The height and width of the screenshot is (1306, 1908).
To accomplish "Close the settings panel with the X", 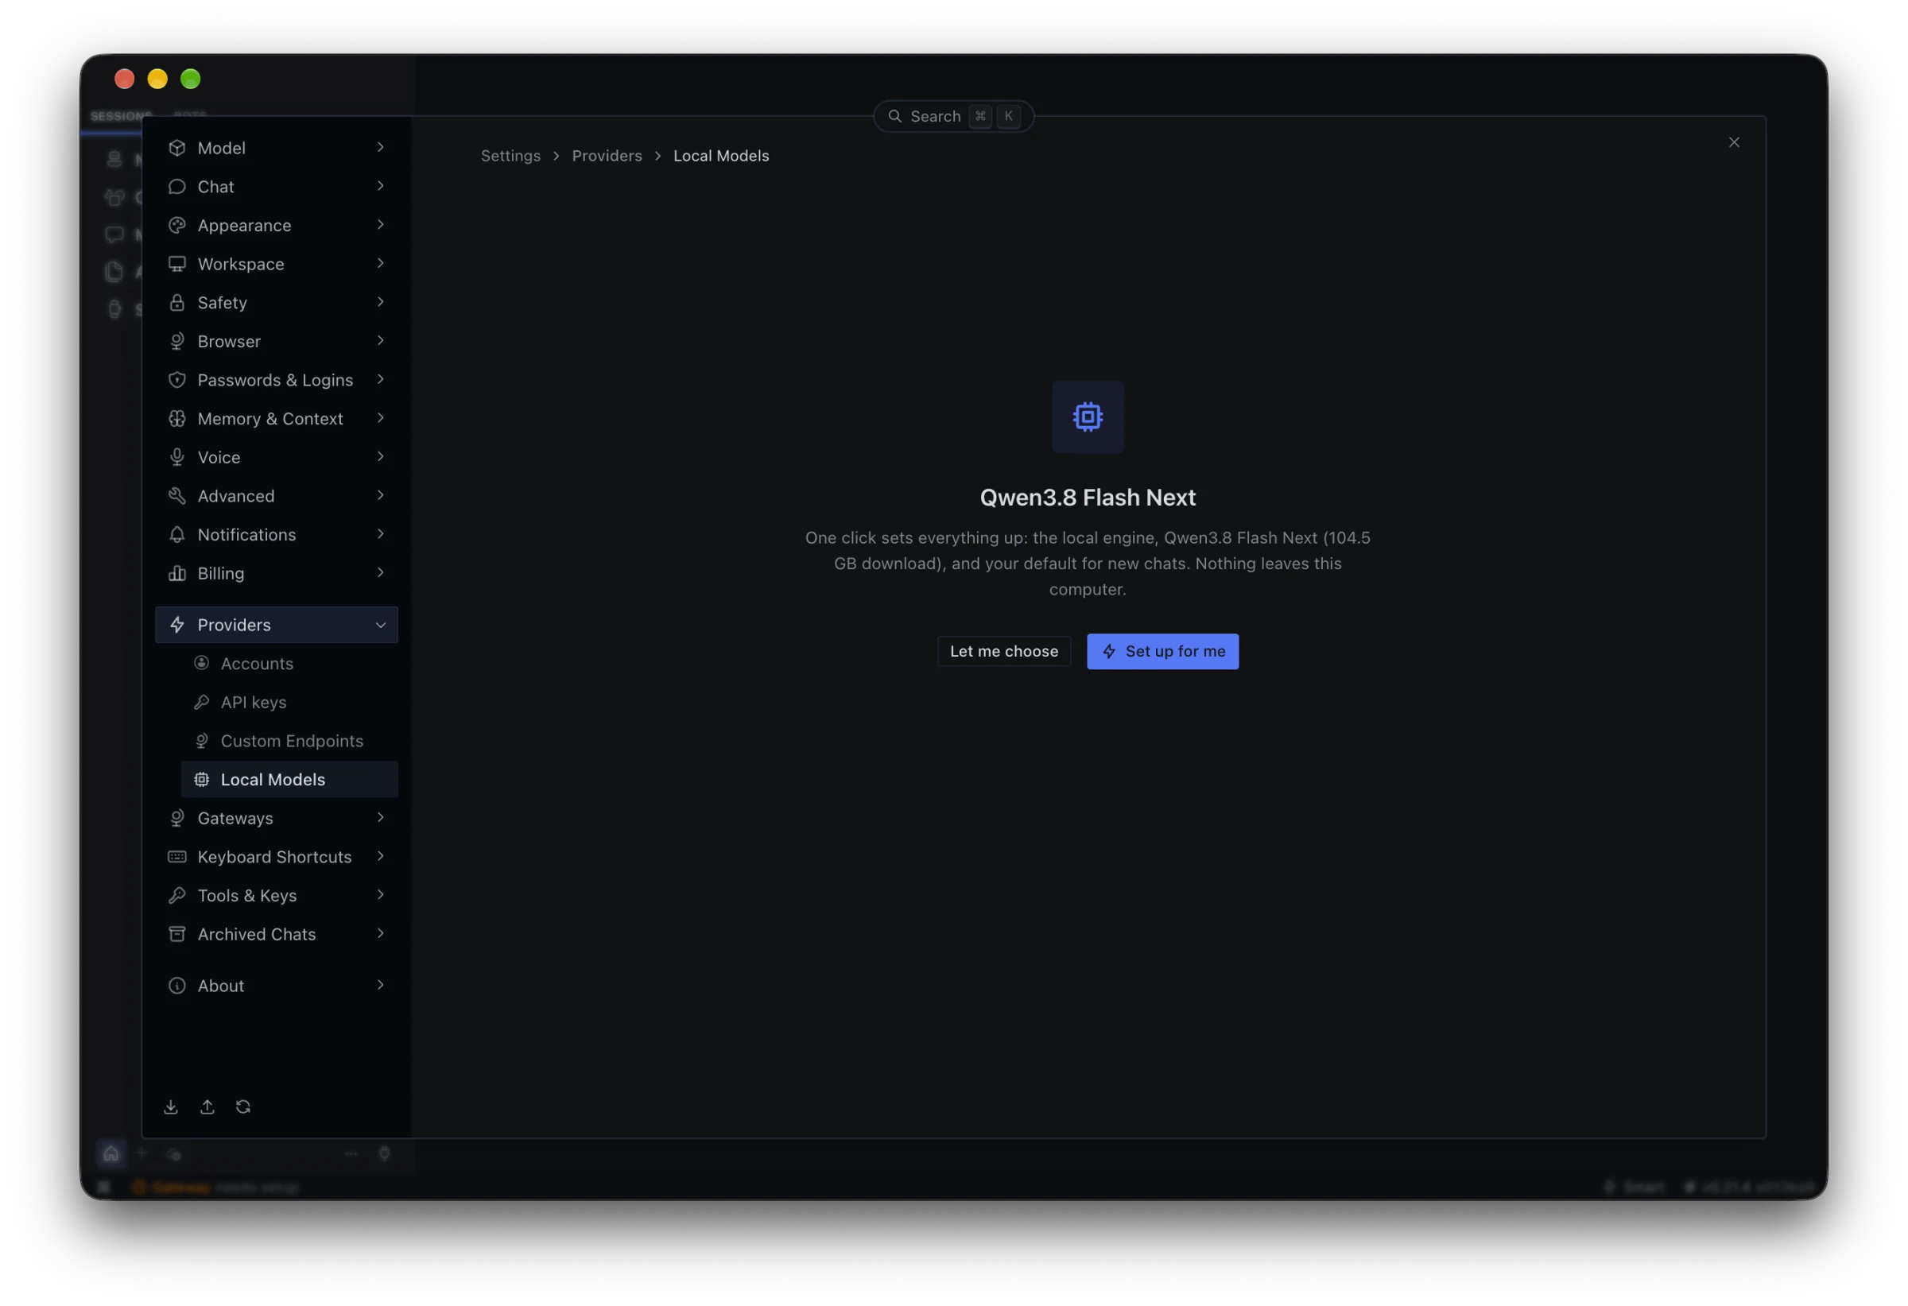I will [x=1733, y=142].
